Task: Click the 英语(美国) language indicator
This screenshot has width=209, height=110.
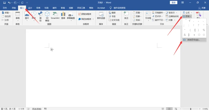Action: tap(37, 109)
